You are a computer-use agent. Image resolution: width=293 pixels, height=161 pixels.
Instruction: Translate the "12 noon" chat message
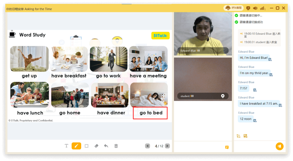tap(255, 120)
